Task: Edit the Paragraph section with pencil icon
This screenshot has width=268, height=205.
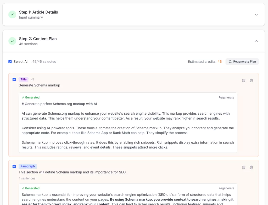Action: tap(244, 167)
